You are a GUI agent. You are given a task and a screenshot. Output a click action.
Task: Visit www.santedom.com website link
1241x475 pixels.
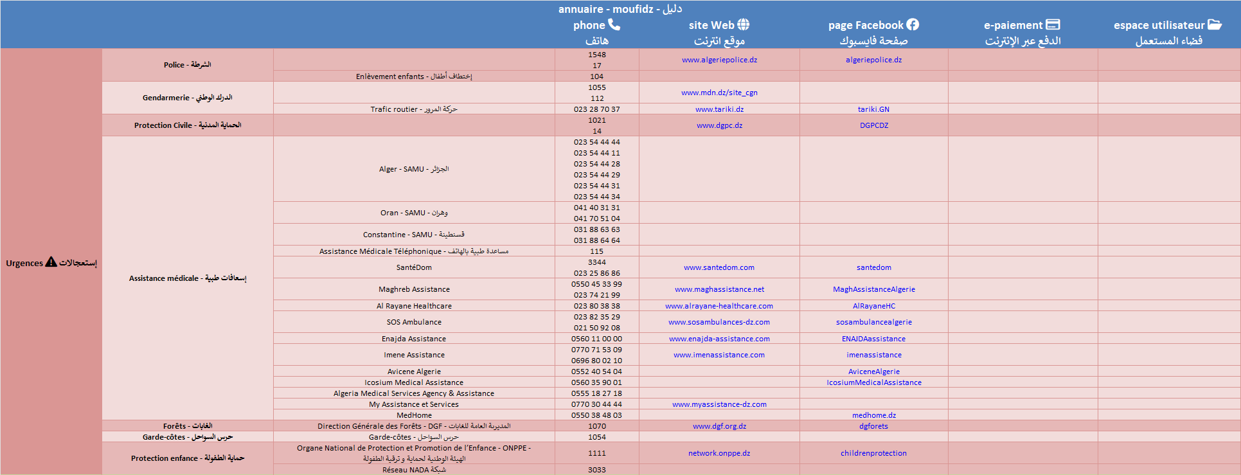click(x=719, y=267)
